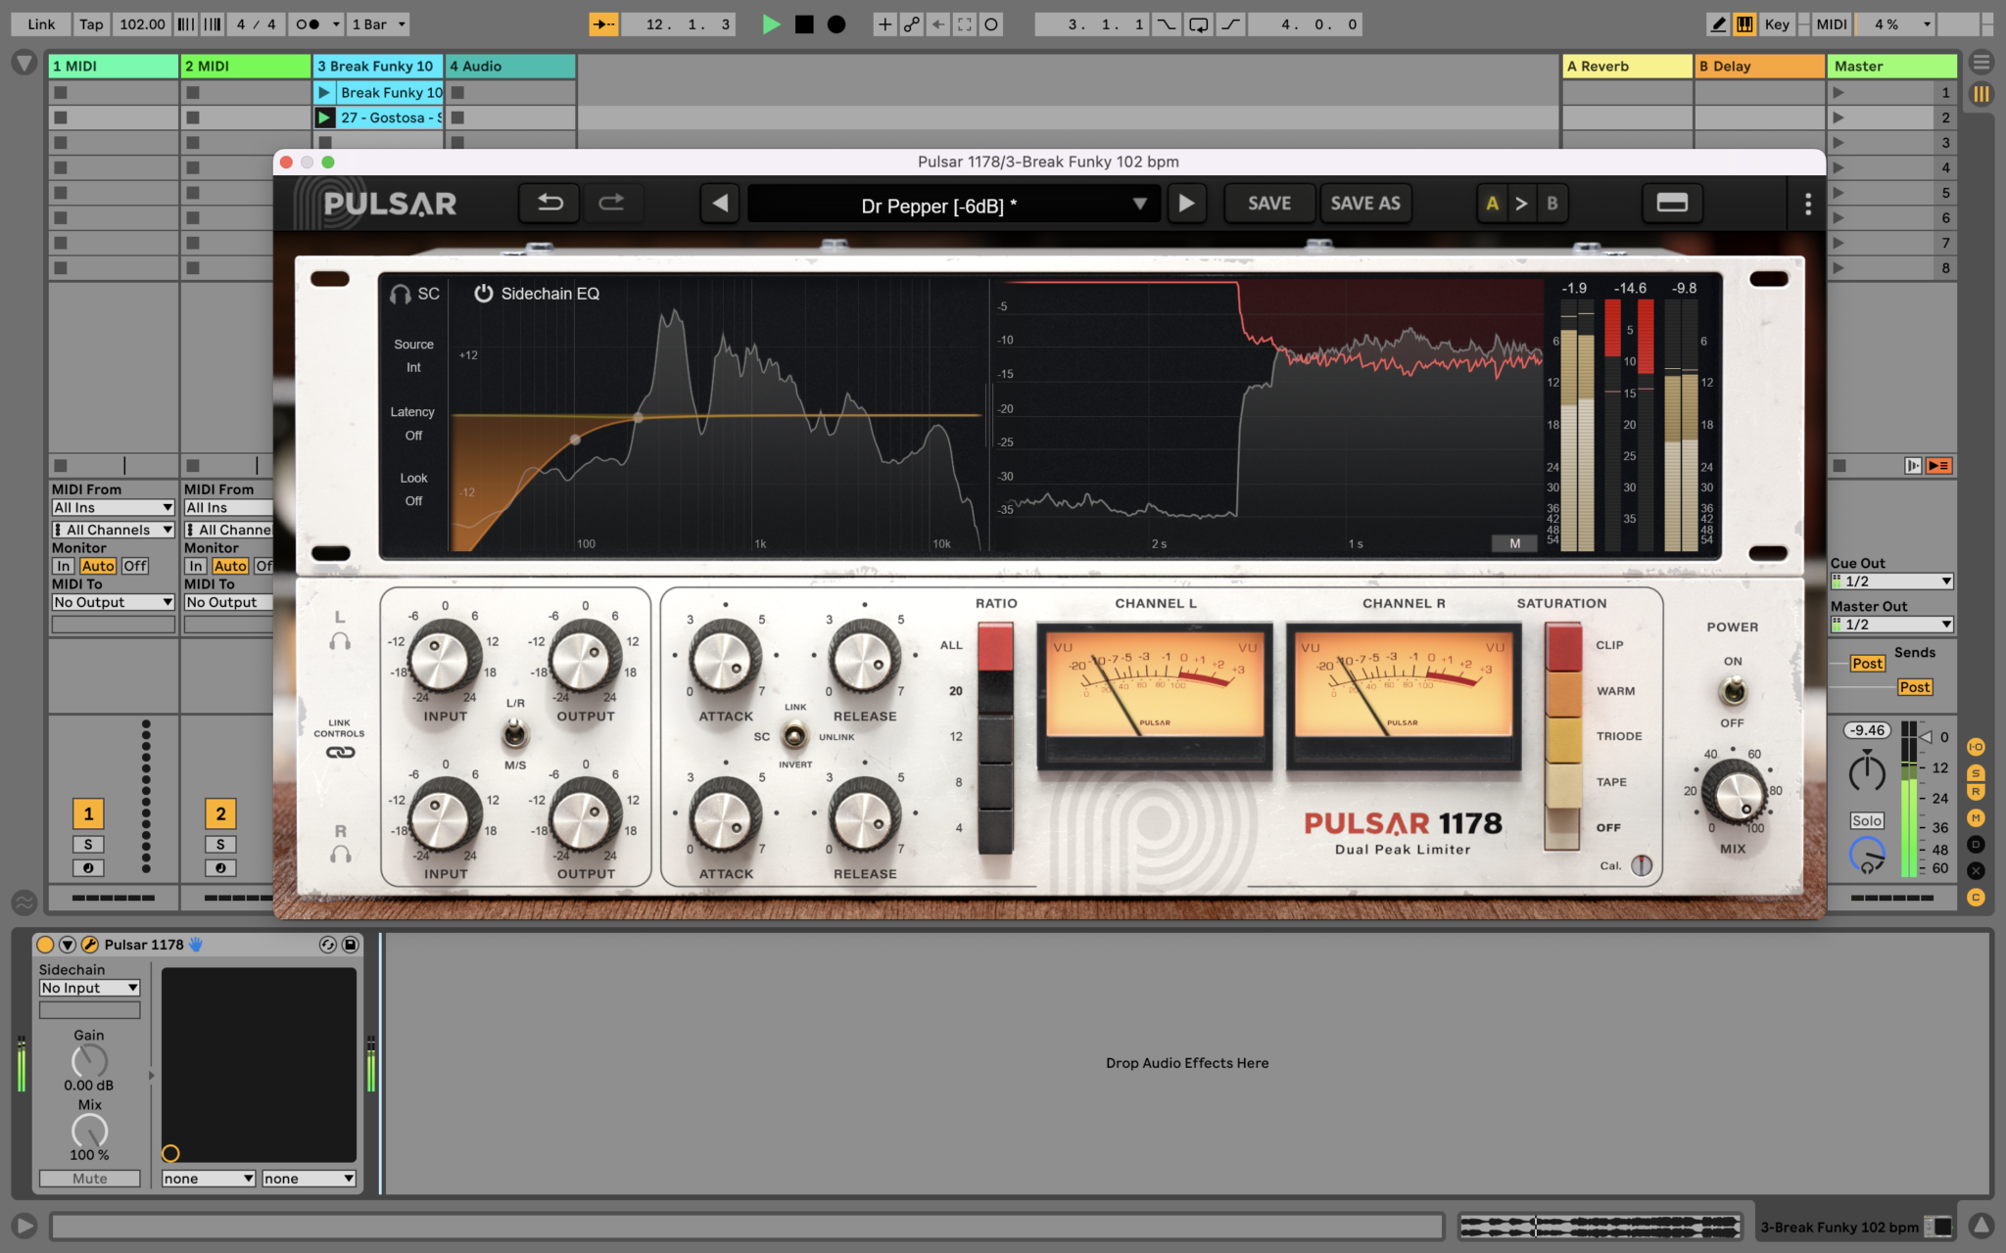Select the 1 MIDI track header
The width and height of the screenshot is (2006, 1253).
click(114, 66)
